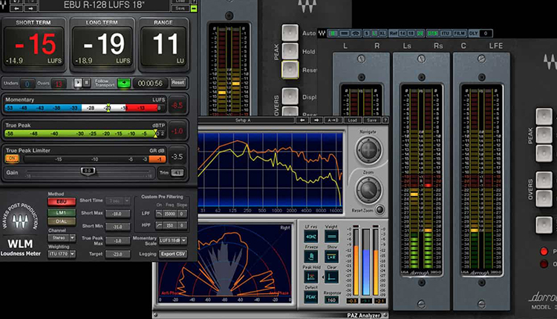
Task: Click the DLY delay value field
Action: [x=486, y=33]
